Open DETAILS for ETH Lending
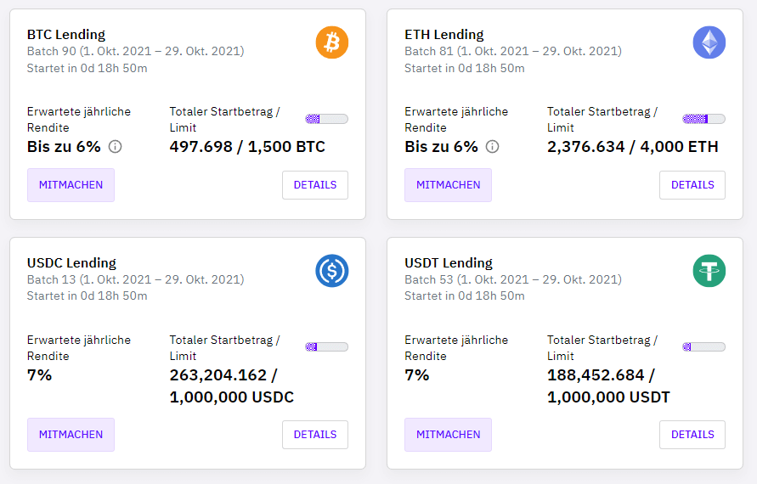 [x=692, y=185]
